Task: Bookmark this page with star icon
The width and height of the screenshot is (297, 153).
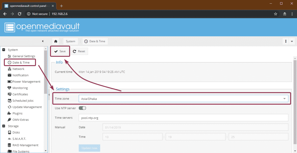Action: pos(275,14)
